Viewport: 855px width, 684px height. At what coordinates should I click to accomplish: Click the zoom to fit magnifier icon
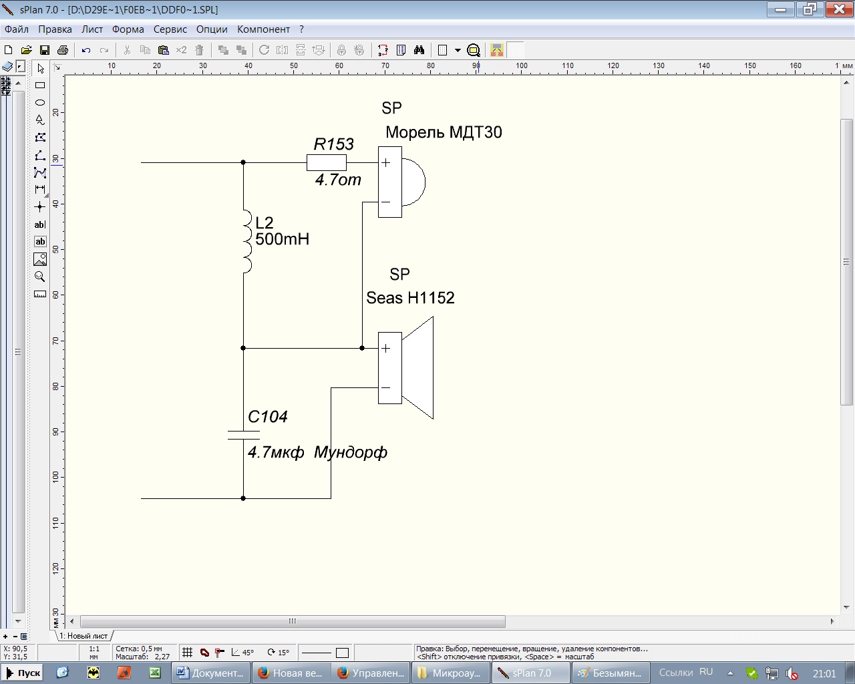pyautogui.click(x=474, y=50)
